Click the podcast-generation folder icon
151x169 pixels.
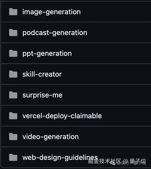click(x=13, y=32)
